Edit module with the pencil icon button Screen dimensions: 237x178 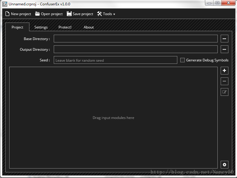(225, 92)
